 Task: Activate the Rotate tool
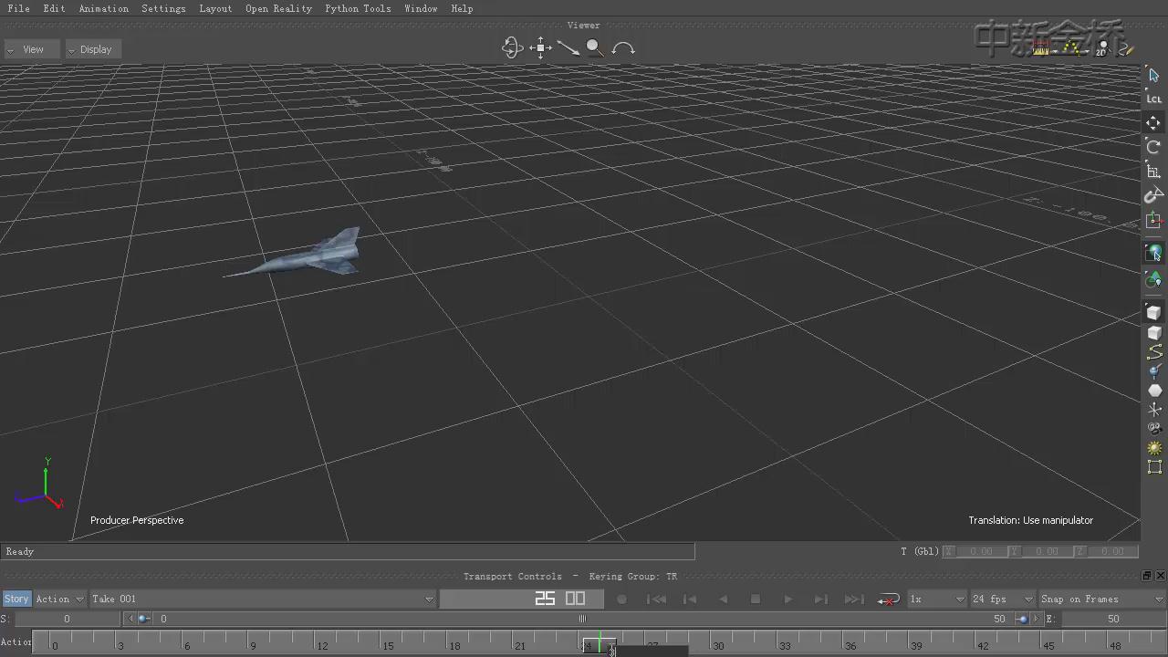[1154, 147]
